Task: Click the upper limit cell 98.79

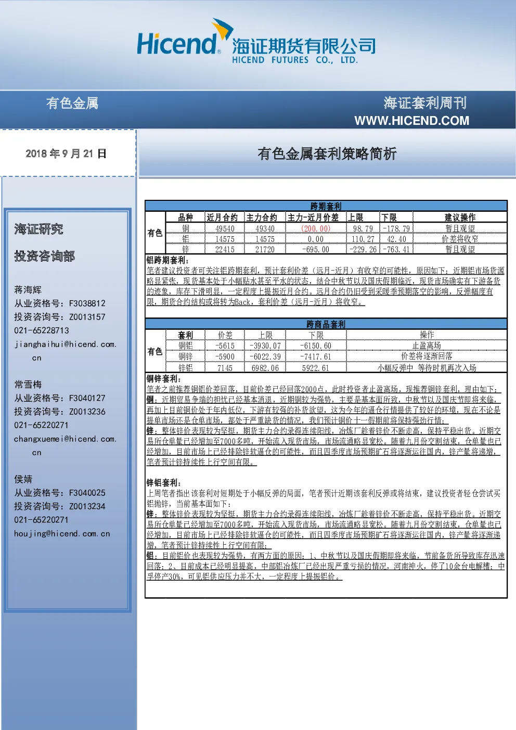Action: point(363,228)
